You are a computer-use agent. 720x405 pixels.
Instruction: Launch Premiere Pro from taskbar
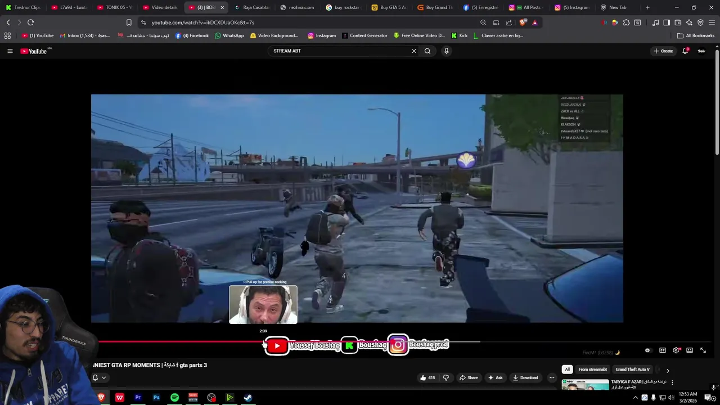(x=138, y=398)
